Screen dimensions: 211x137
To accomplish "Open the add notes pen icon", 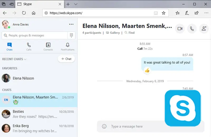I will coord(187,13).
